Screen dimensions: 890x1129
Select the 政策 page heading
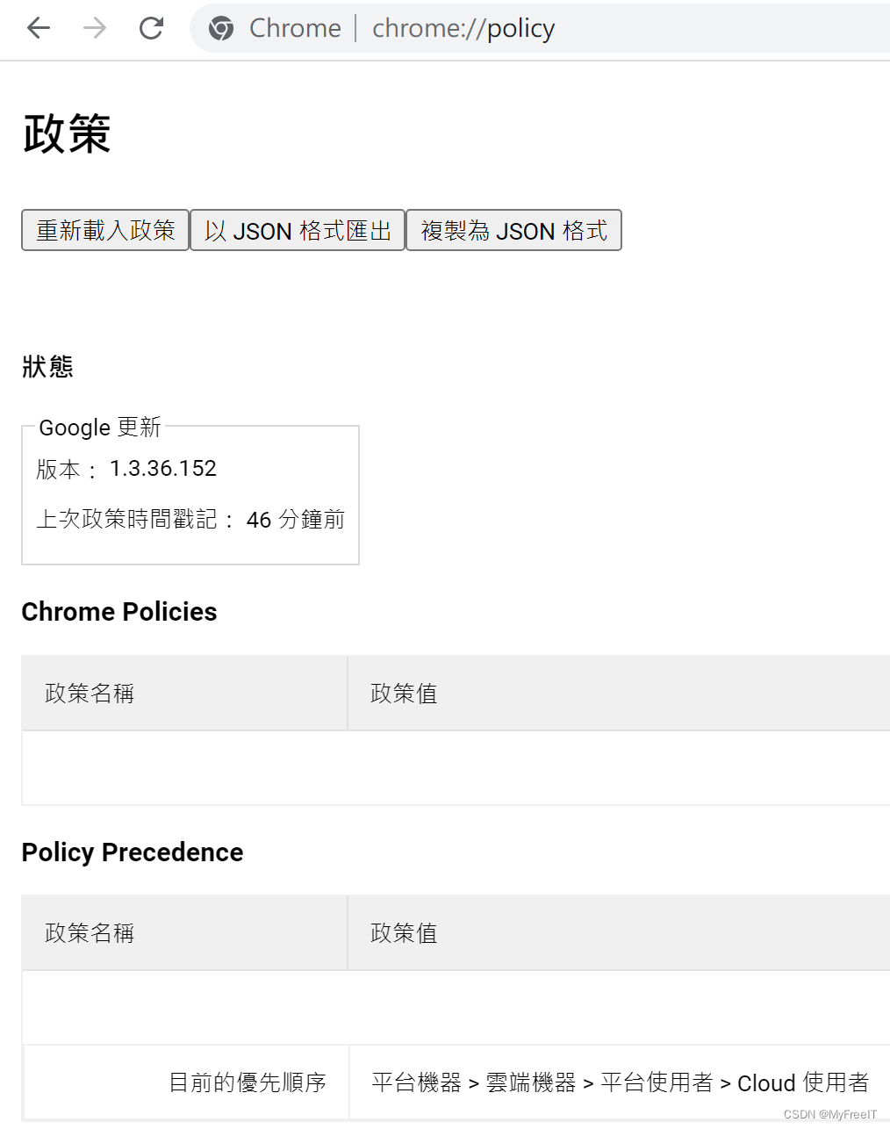[67, 134]
